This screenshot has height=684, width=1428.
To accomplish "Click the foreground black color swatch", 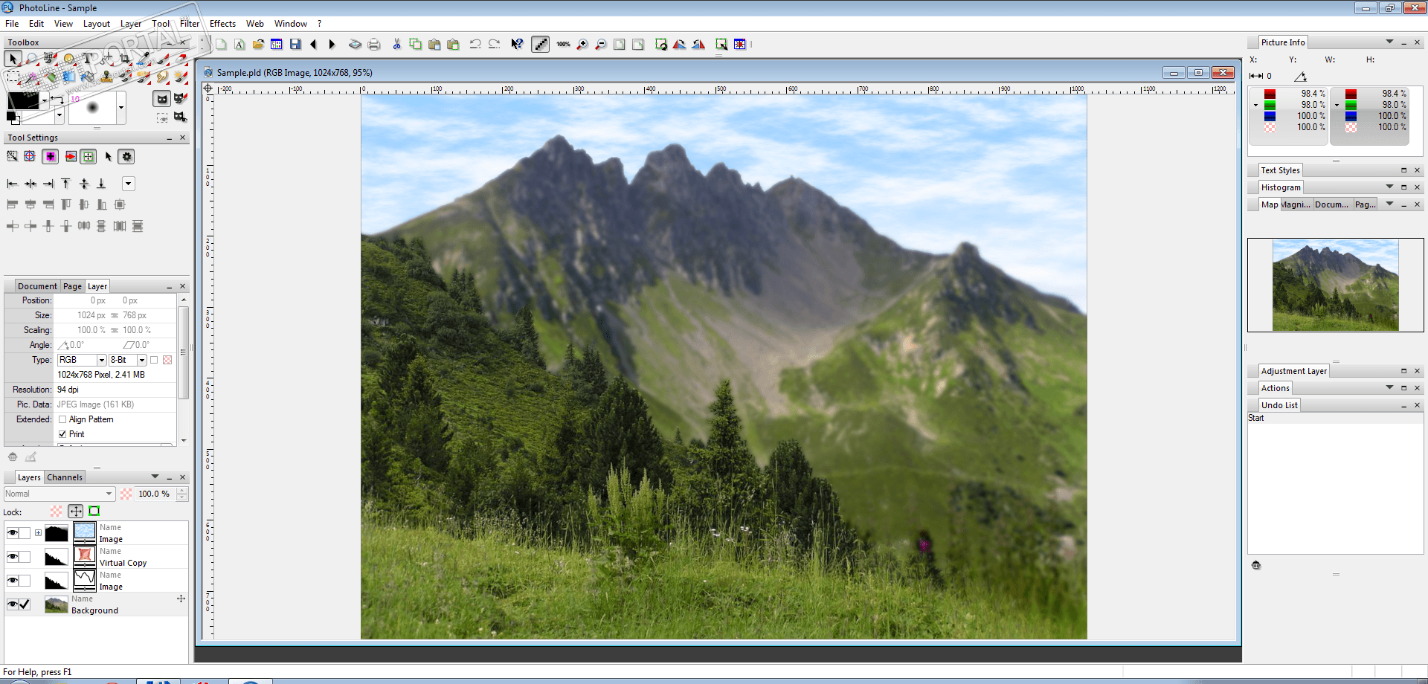I will (22, 100).
